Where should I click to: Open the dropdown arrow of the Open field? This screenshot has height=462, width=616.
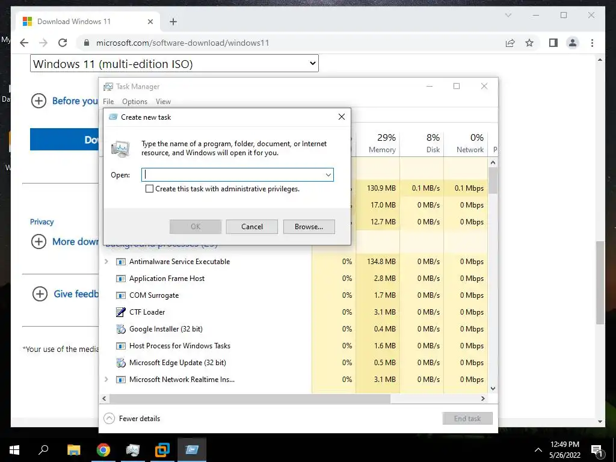[328, 175]
